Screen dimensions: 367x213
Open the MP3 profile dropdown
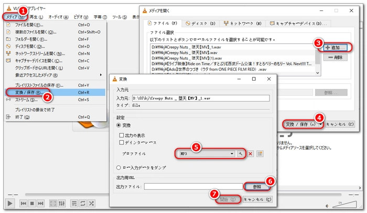pyautogui.click(x=232, y=153)
